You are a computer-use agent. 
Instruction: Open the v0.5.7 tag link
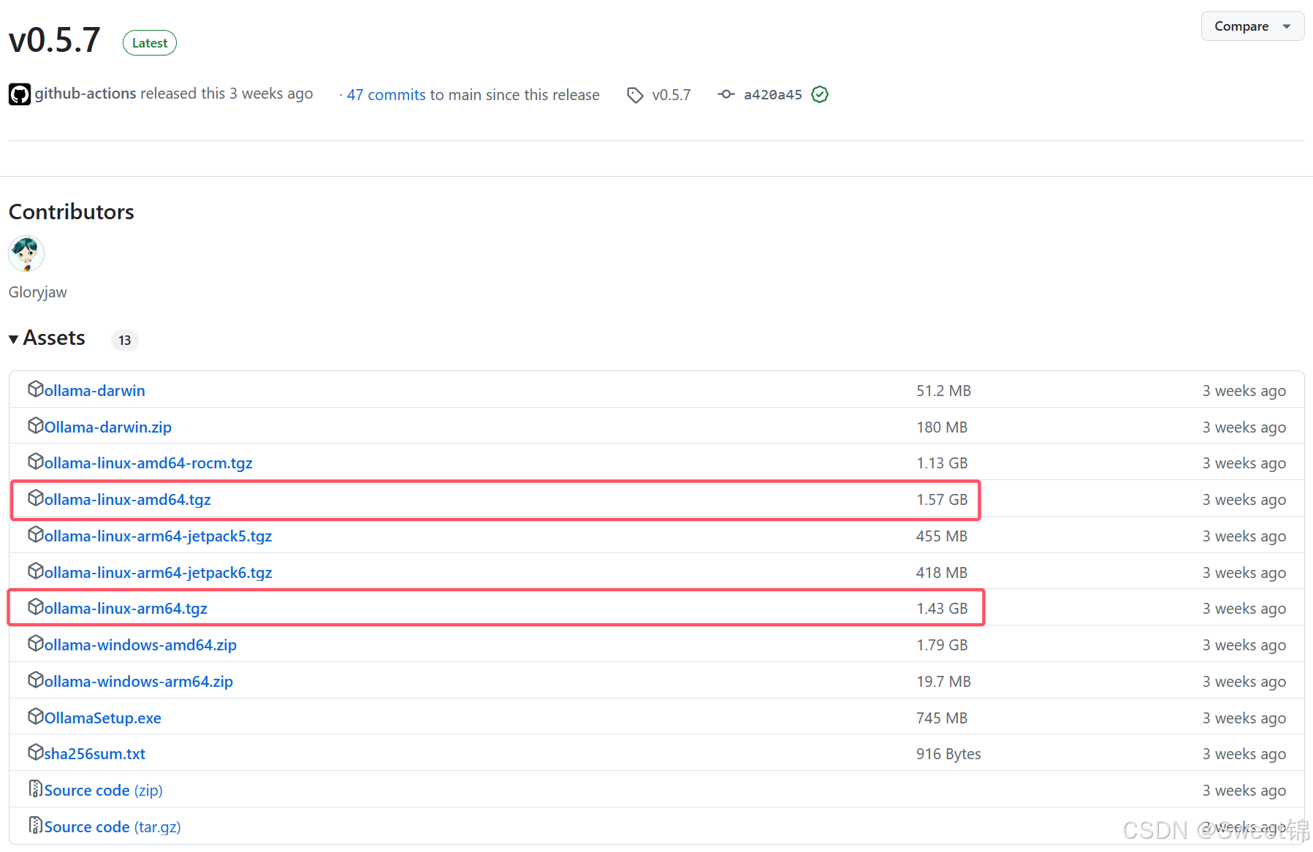(x=671, y=95)
